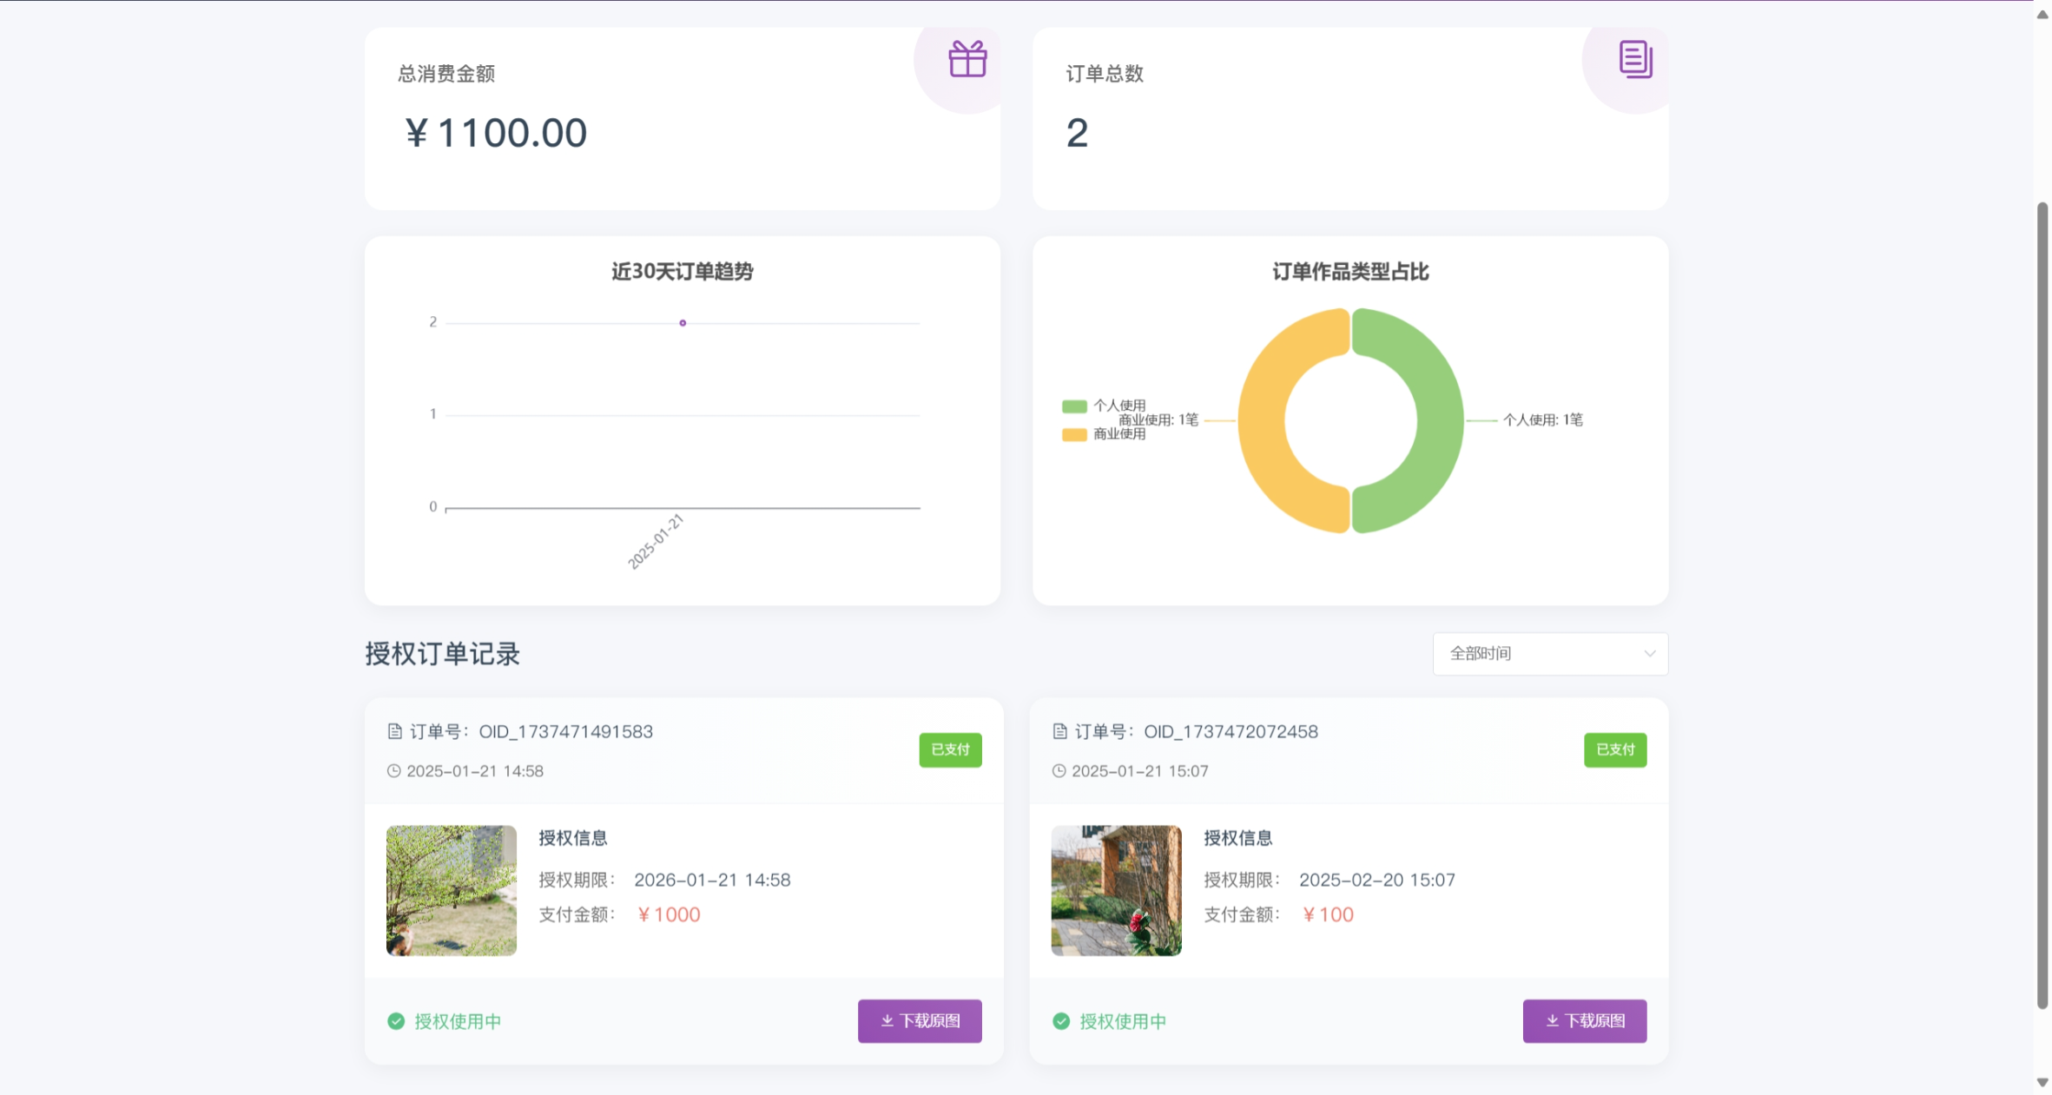Click green check icon in first order footer
The height and width of the screenshot is (1095, 2052).
[x=396, y=1021]
